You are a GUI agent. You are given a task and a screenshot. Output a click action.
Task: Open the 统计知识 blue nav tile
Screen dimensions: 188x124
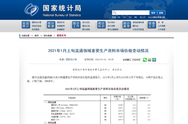(101, 25)
